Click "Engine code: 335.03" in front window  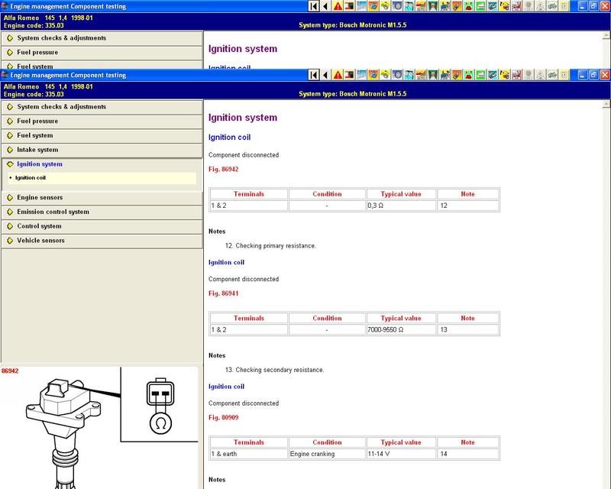(34, 94)
